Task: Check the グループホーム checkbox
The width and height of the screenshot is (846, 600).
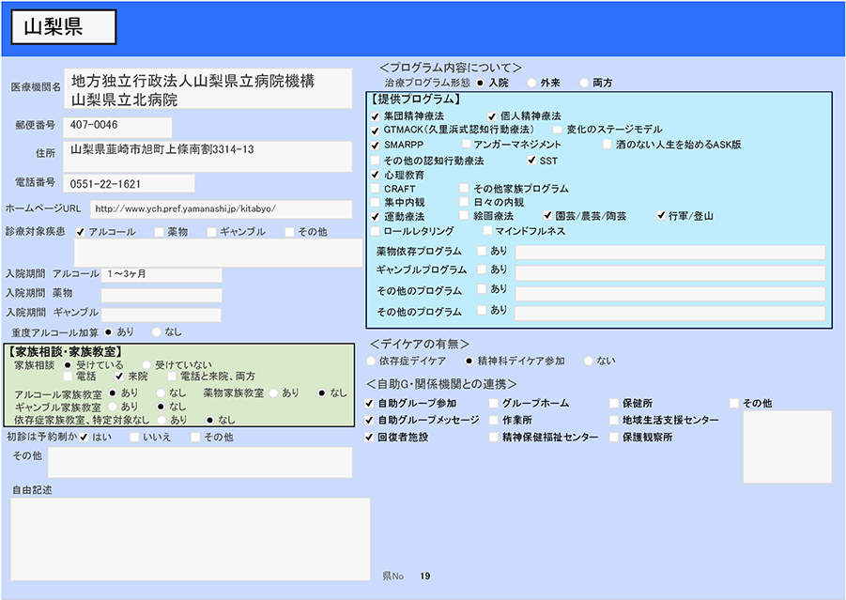Action: point(494,404)
